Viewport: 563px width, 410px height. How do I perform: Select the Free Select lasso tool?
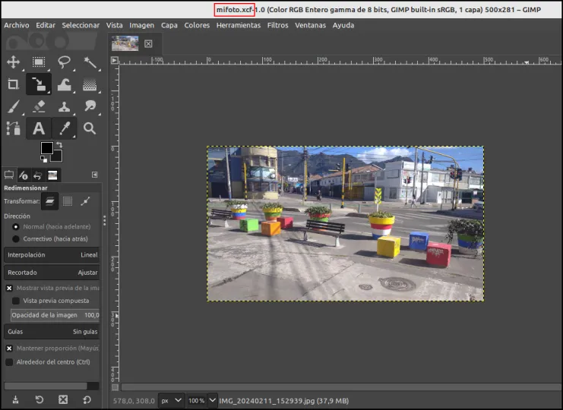(x=65, y=62)
